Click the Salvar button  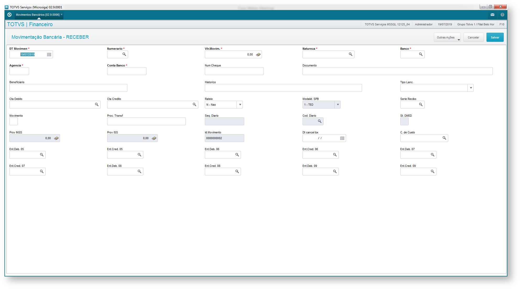coord(495,37)
